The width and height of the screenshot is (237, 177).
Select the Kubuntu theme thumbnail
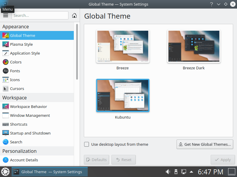[123, 95]
